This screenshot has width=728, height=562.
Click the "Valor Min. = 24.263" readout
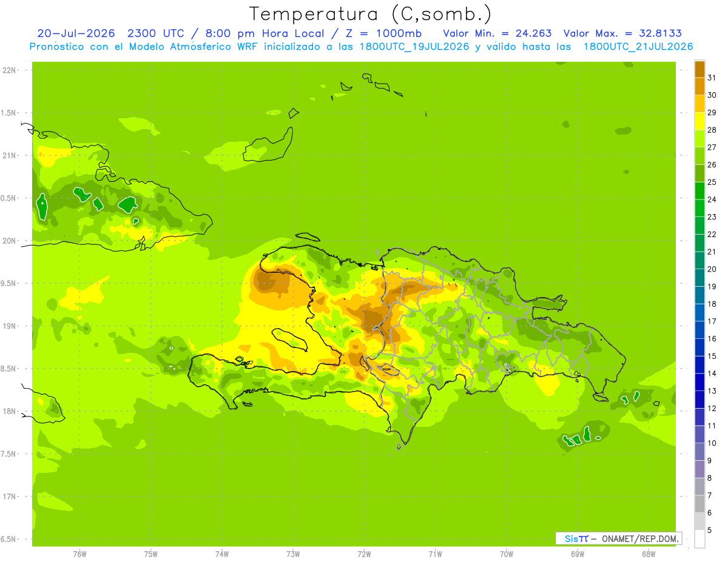(497, 33)
